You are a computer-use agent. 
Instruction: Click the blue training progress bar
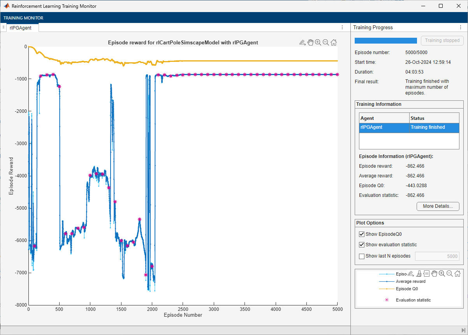click(385, 40)
